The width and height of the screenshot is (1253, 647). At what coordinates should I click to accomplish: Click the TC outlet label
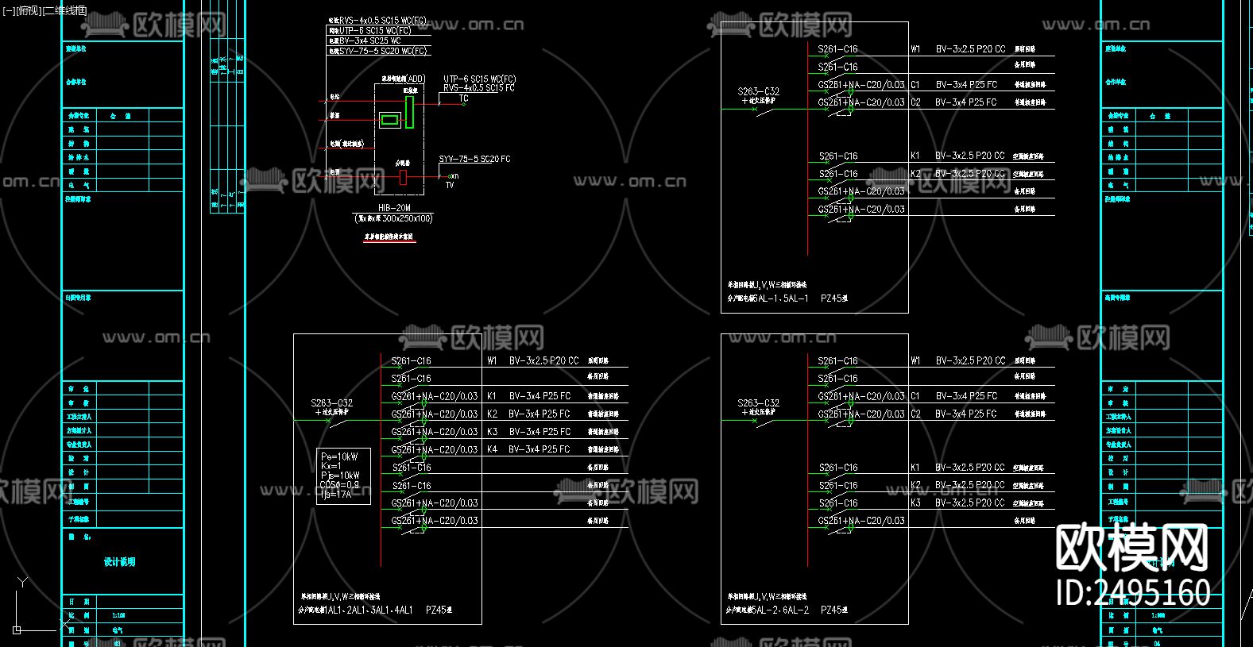(463, 98)
